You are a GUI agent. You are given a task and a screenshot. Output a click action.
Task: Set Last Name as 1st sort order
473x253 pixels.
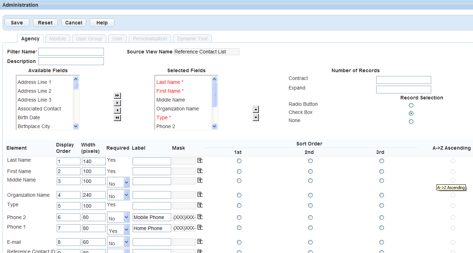(239, 161)
